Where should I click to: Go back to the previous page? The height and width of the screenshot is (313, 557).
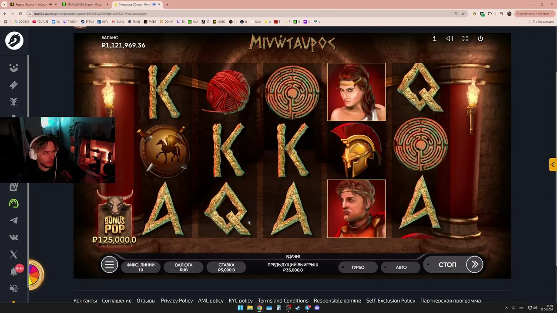5,14
